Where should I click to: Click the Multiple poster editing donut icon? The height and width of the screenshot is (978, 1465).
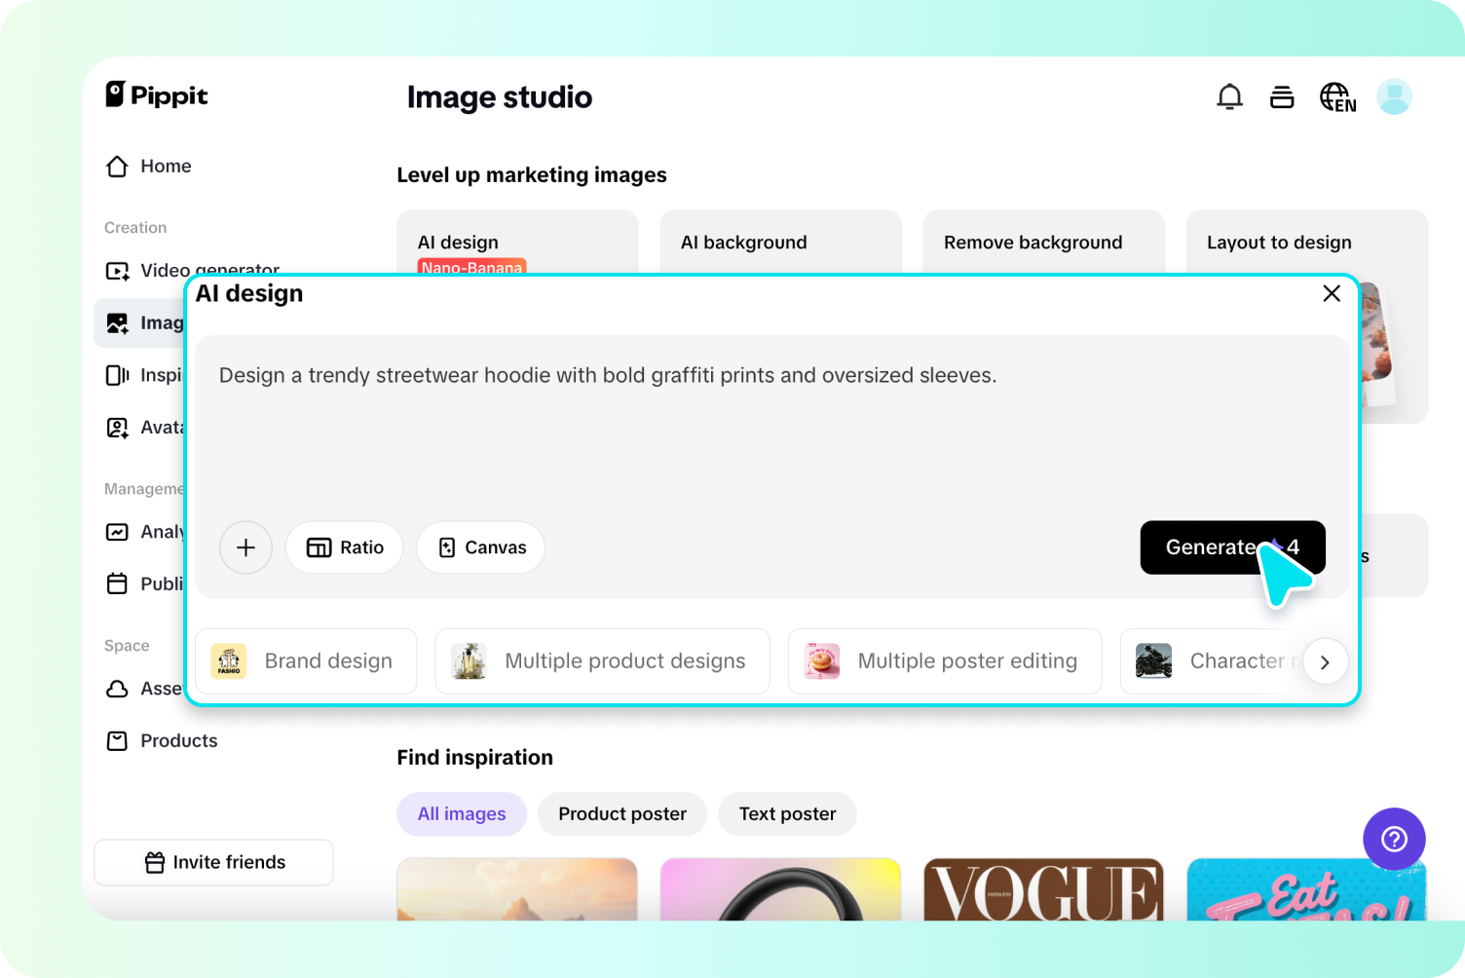click(822, 661)
